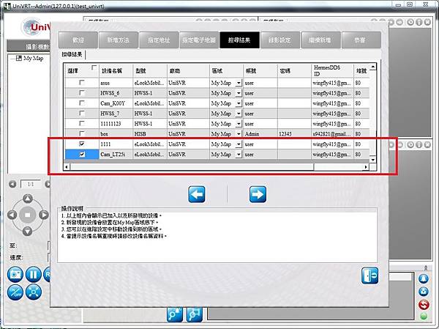Click the horizontal scrollbar thumb in table

192,167
